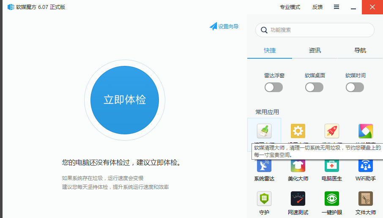This screenshot has width=383, height=218.
Task: Open the 清理大师 broom icon
Action: (264, 131)
